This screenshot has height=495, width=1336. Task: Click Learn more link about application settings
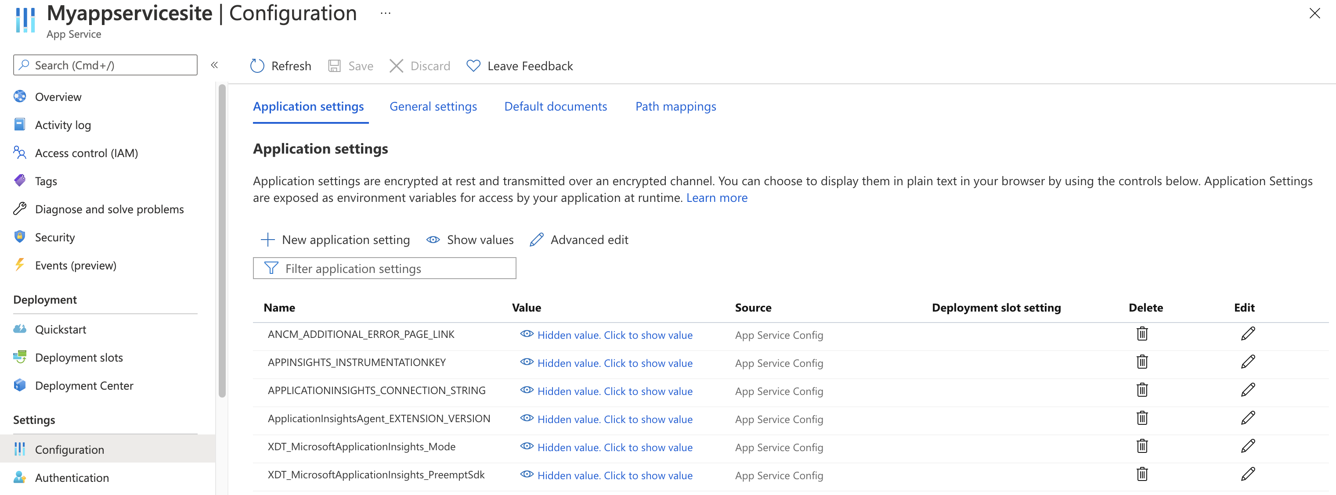point(717,197)
